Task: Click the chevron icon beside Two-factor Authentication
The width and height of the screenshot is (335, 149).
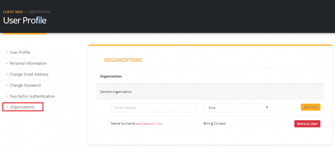Action: pos(7,96)
